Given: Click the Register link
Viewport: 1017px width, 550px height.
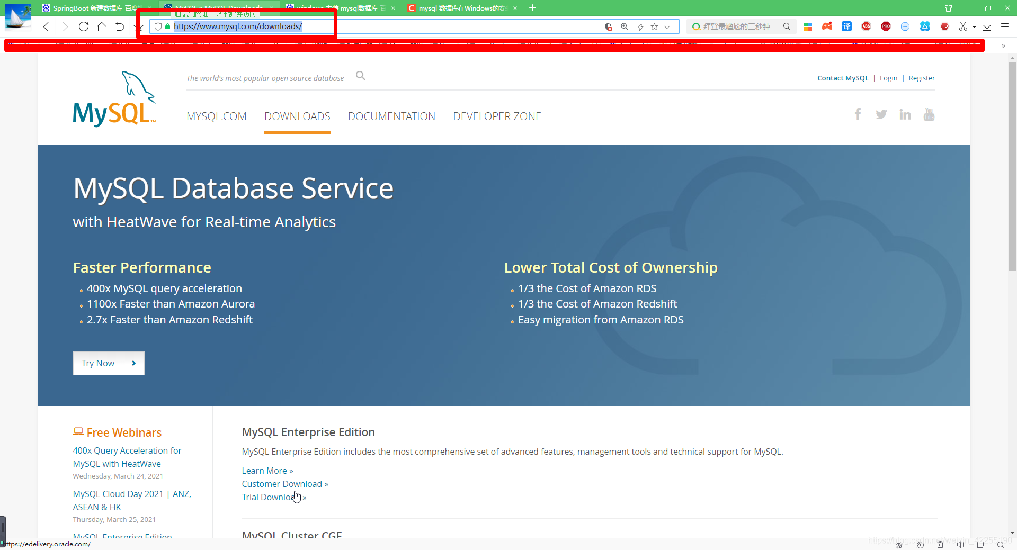Looking at the screenshot, I should point(922,78).
